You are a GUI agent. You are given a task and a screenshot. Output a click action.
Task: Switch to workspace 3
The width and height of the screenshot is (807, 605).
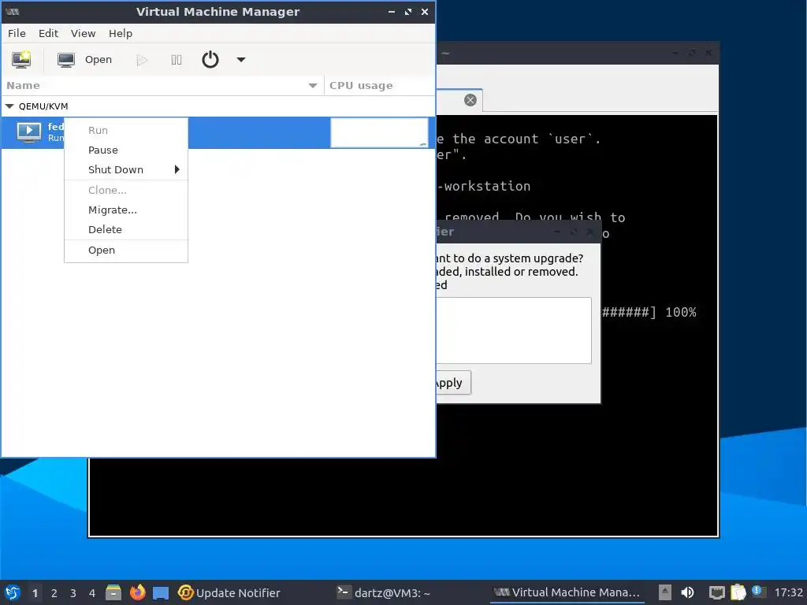point(73,593)
